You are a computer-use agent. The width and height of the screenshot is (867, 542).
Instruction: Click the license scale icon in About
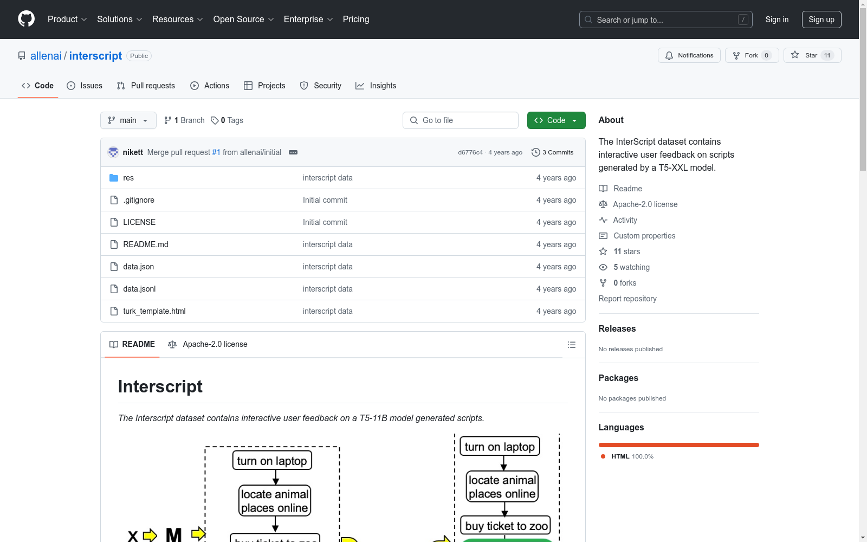point(603,204)
